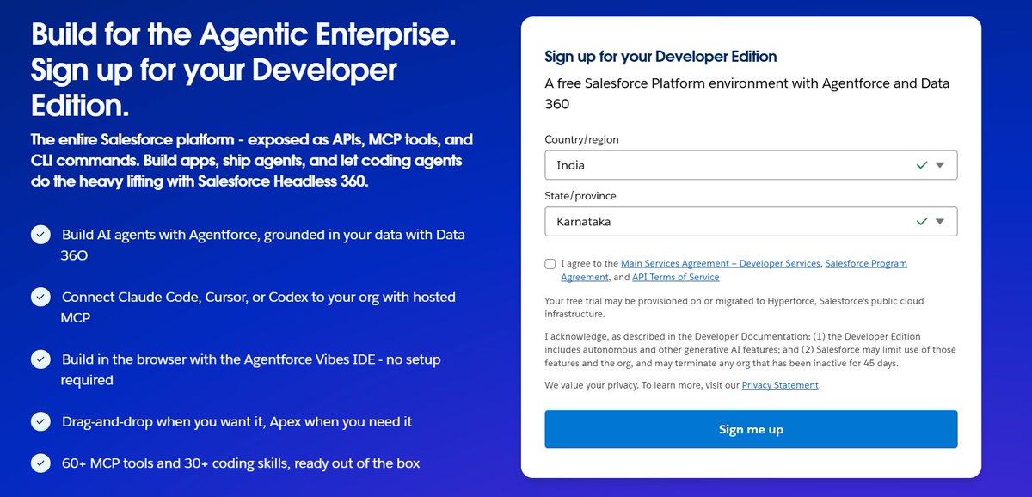Screen dimensions: 1032x497
Task: Click the Country/region dropdown arrow
Action: pyautogui.click(x=940, y=165)
